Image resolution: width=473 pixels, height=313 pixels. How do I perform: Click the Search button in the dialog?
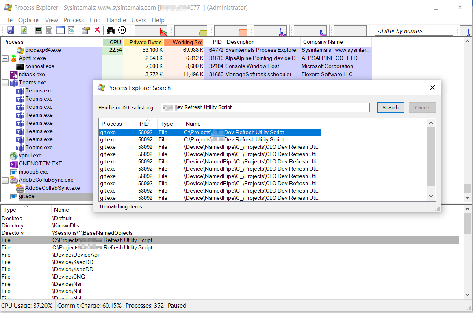391,107
